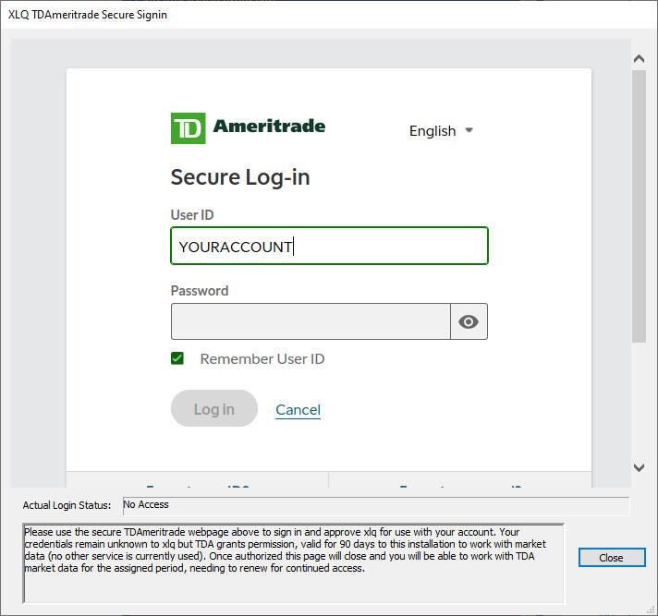Uncheck the Remember User ID checkbox
The image size is (658, 616).
pyautogui.click(x=177, y=358)
